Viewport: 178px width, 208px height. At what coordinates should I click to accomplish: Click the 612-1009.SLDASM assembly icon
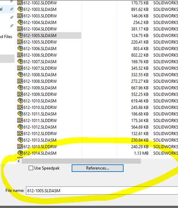click(20, 88)
